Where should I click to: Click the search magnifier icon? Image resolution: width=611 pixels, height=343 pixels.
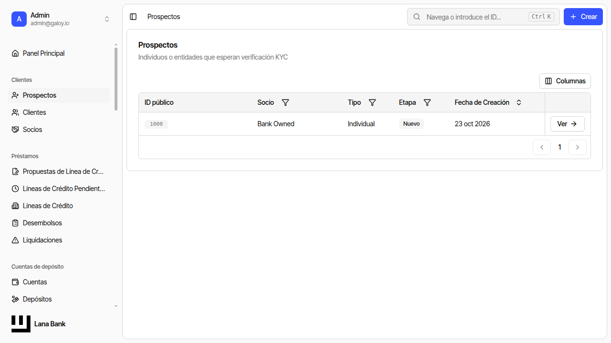(417, 17)
